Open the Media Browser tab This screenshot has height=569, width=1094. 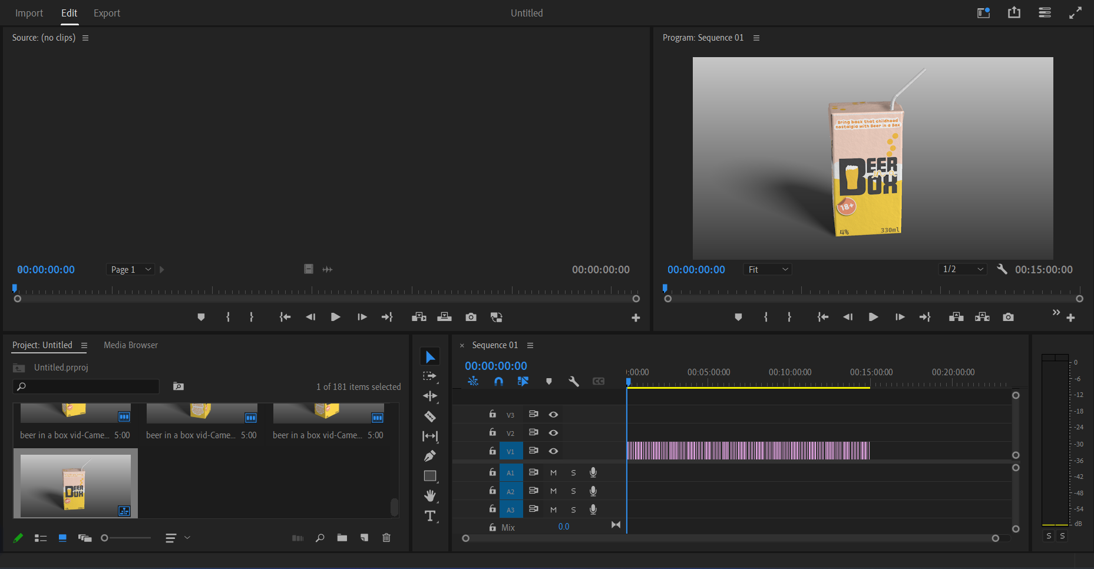tap(131, 345)
